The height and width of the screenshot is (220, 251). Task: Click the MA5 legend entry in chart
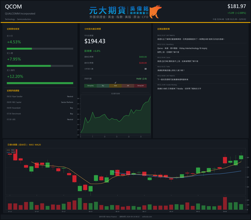(x=11, y=150)
